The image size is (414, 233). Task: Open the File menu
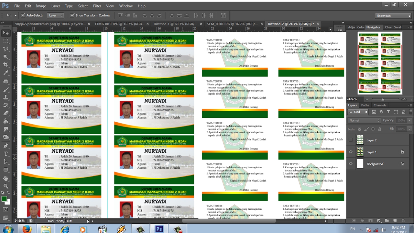[17, 6]
